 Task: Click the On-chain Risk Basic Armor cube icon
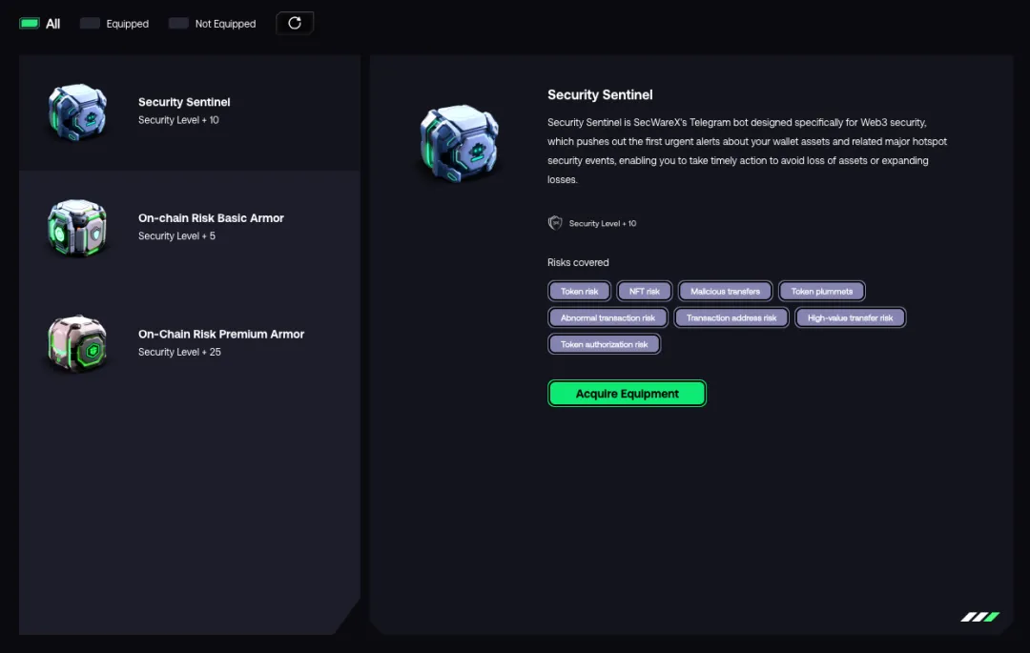pos(77,228)
